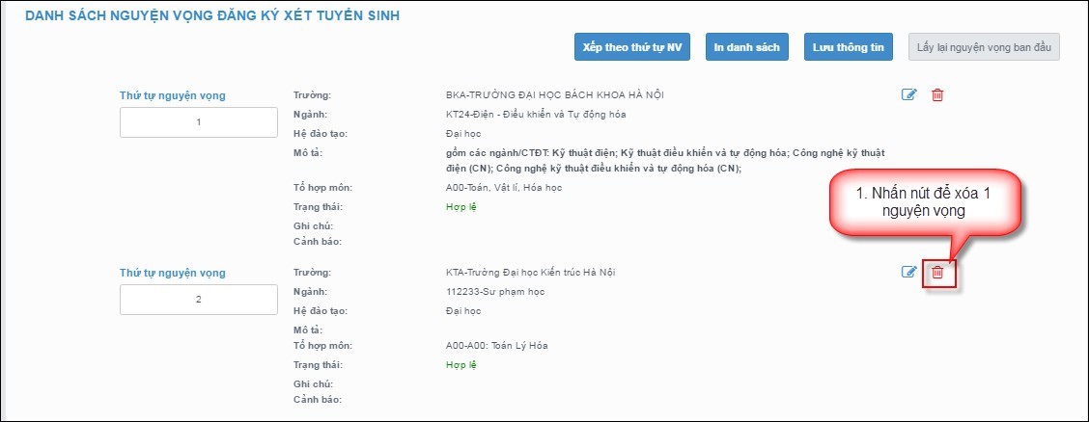
Task: Save with the 'Lưu thông tin' button
Action: tap(848, 47)
